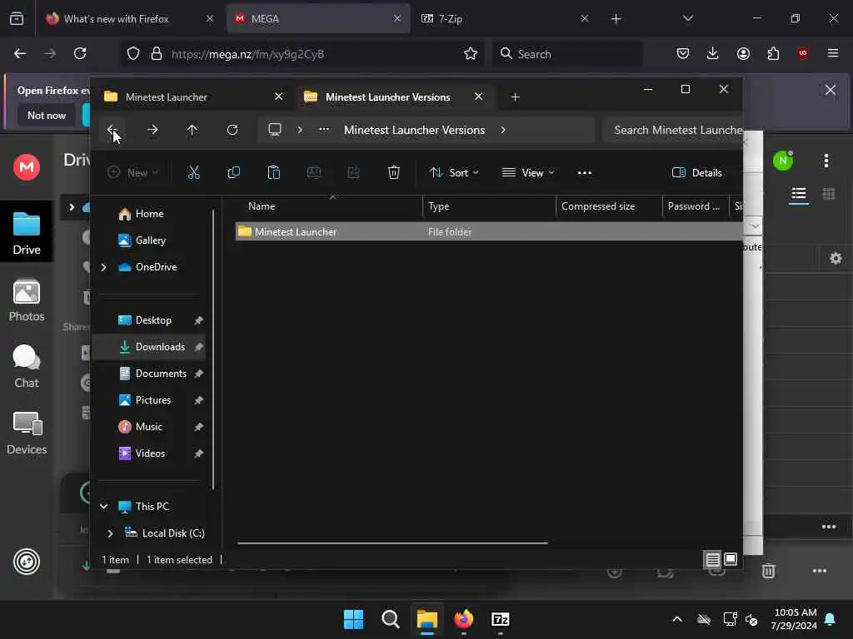Close the Minetest Launcher tab
The image size is (853, 639).
[278, 97]
